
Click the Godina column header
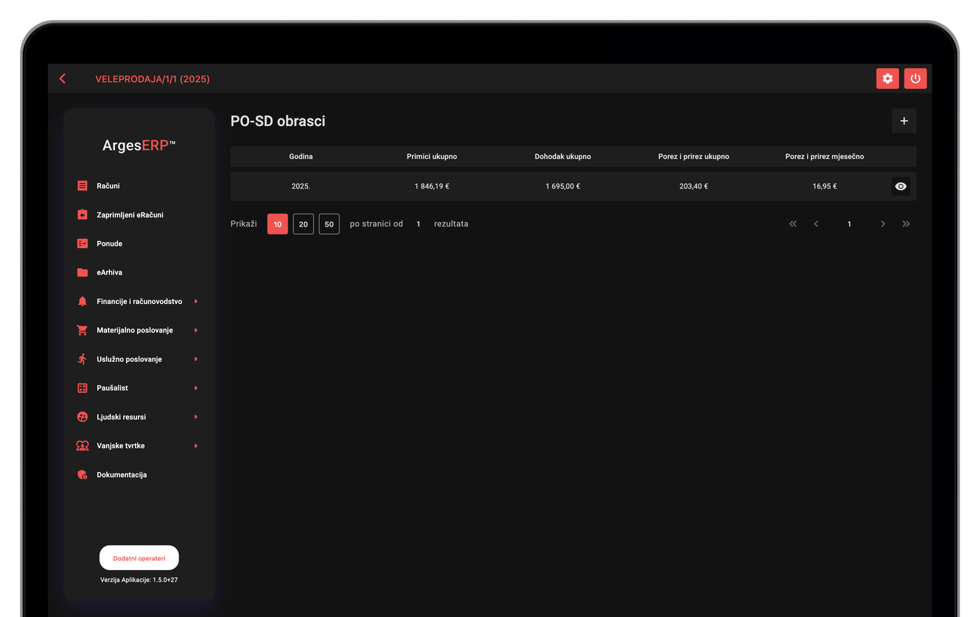coord(301,156)
